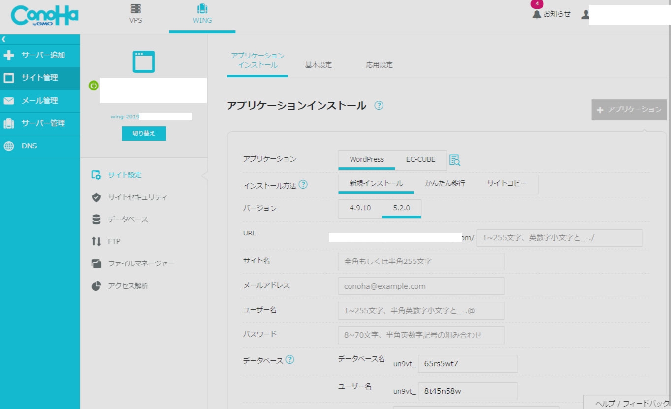
Task: Choose サイトコピー install method
Action: 507,184
